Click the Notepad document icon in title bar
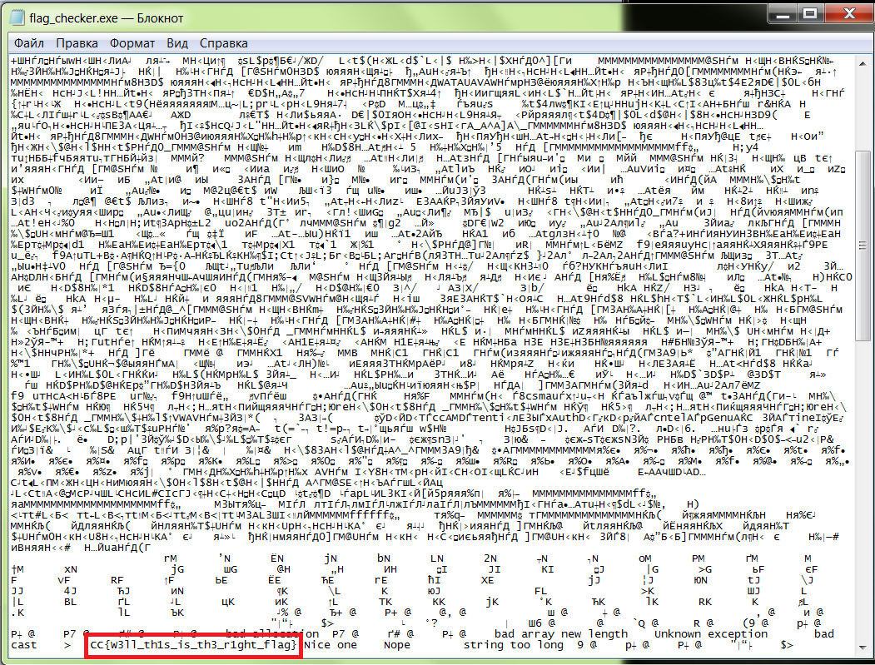This screenshot has height=665, width=875. [x=18, y=17]
